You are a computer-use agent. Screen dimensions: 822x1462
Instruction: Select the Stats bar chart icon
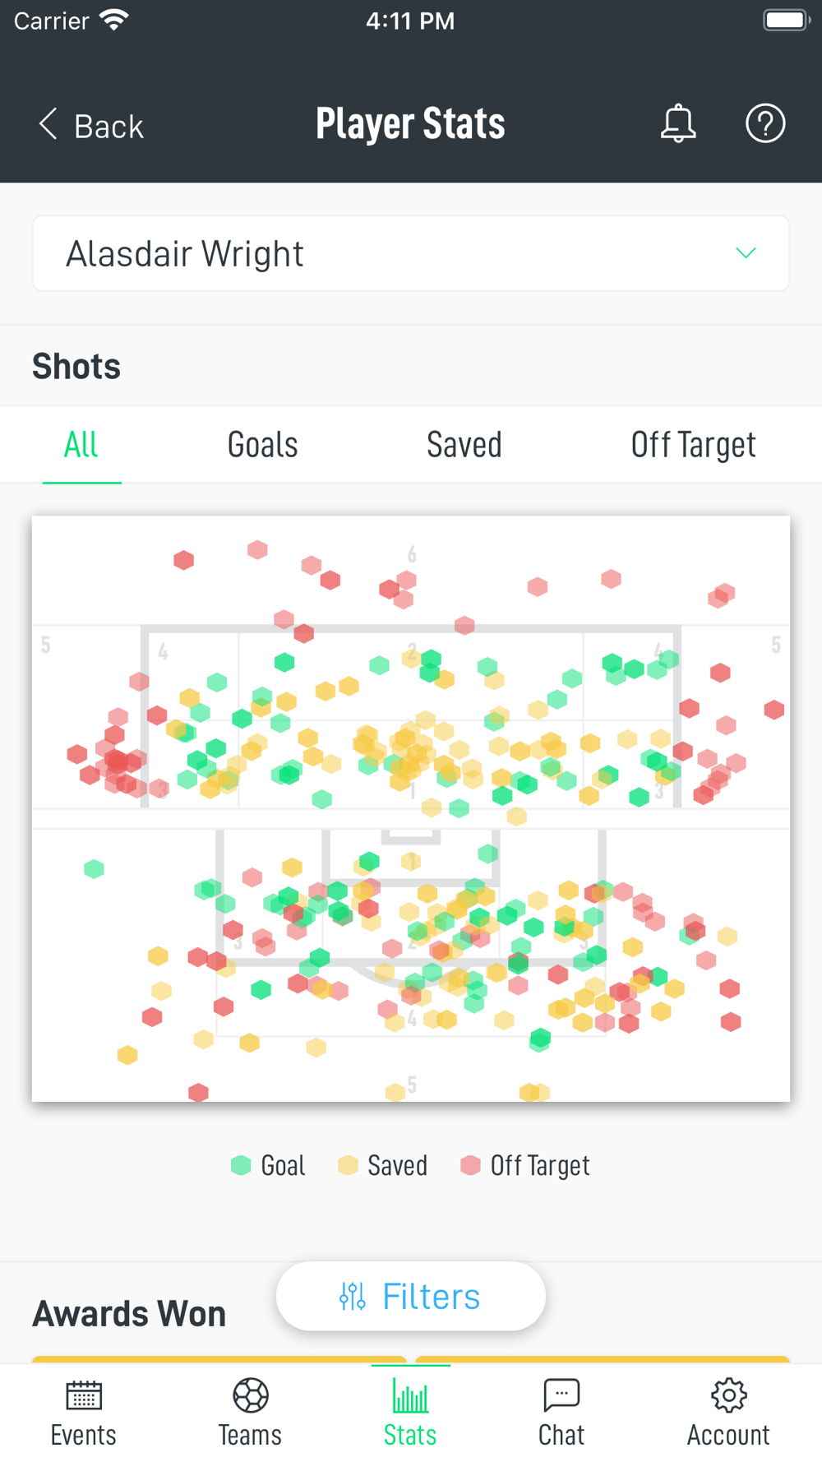[410, 1395]
